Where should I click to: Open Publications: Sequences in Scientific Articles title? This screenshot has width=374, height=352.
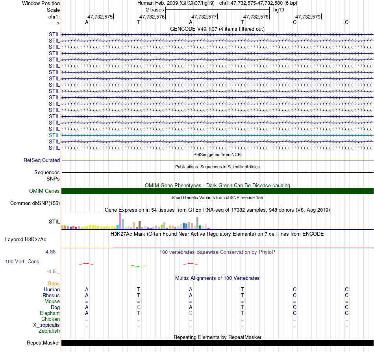[x=217, y=167]
